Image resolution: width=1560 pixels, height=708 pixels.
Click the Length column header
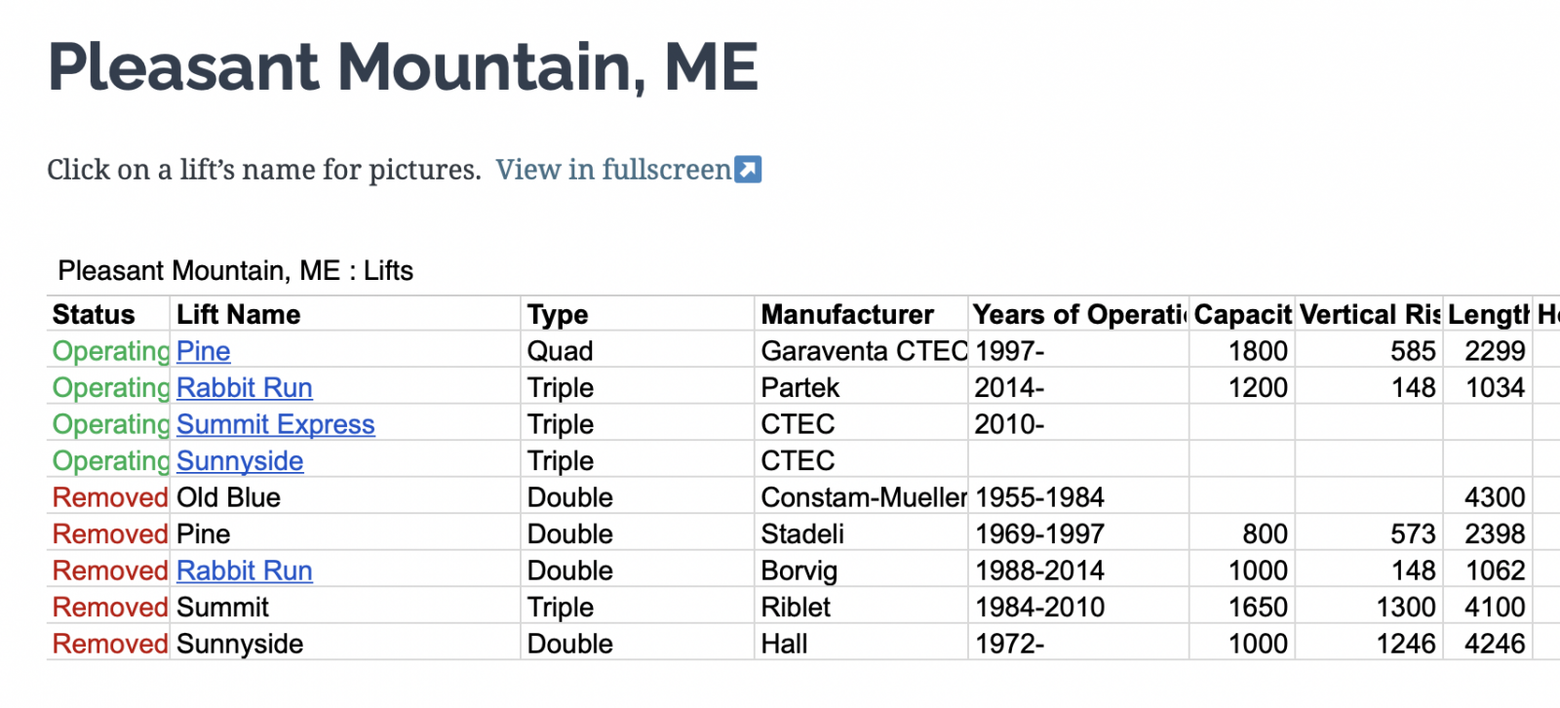1488,315
